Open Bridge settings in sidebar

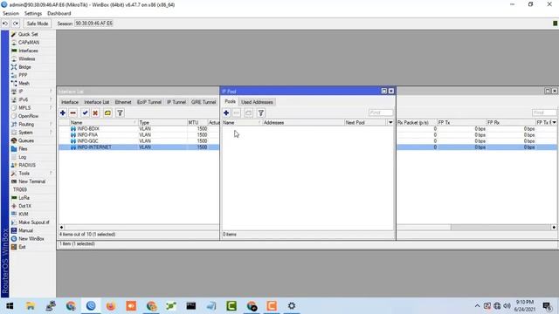[24, 67]
